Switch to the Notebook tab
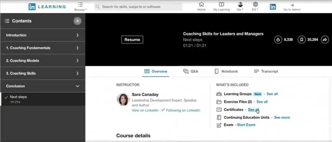Screen dimensions: 332x142 [x=226, y=71]
